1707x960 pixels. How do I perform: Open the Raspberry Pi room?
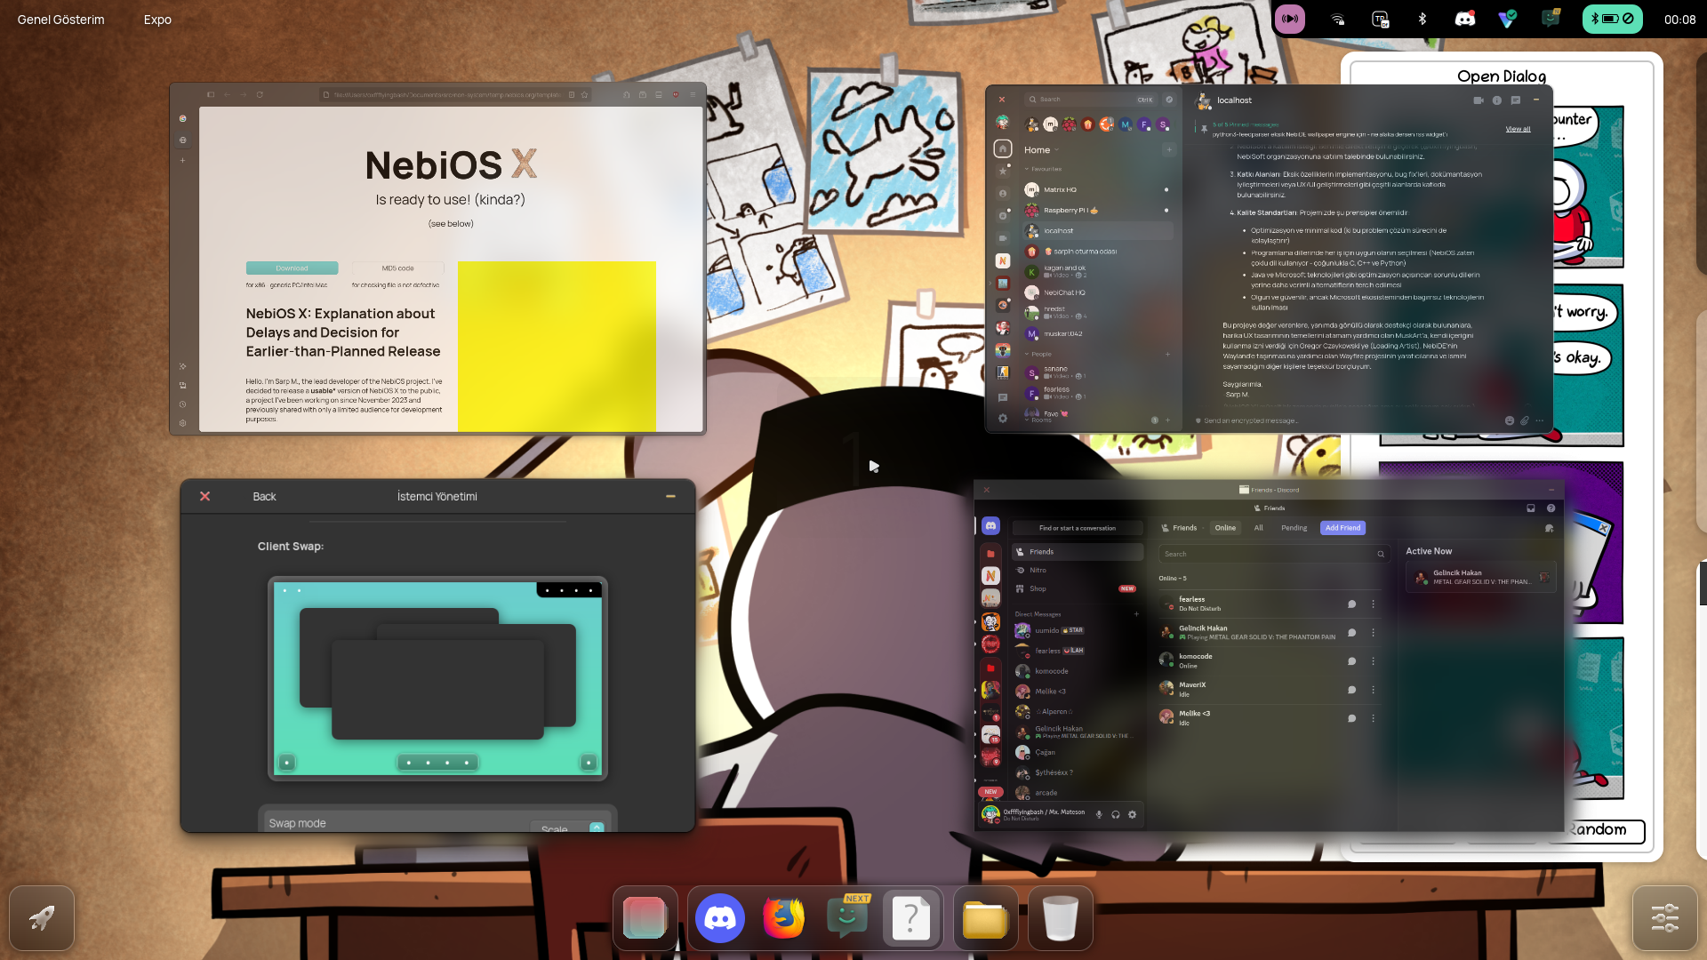coord(1098,211)
